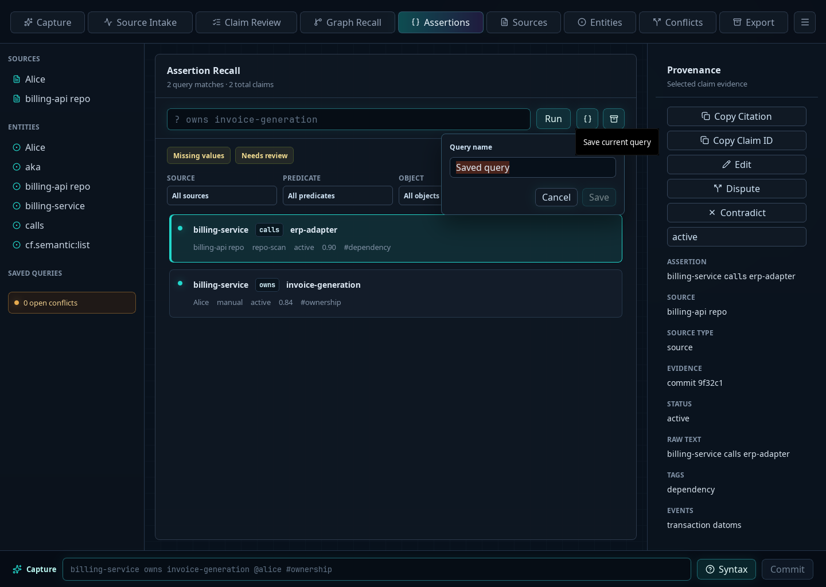This screenshot has height=587, width=826.
Task: Open the All objects dropdown
Action: 420,195
